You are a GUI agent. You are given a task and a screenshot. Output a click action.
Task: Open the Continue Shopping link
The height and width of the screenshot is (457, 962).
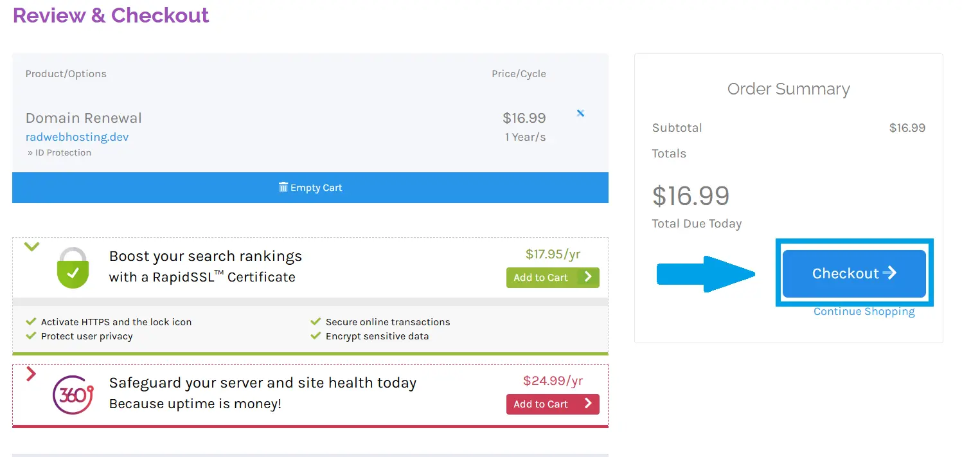click(864, 311)
